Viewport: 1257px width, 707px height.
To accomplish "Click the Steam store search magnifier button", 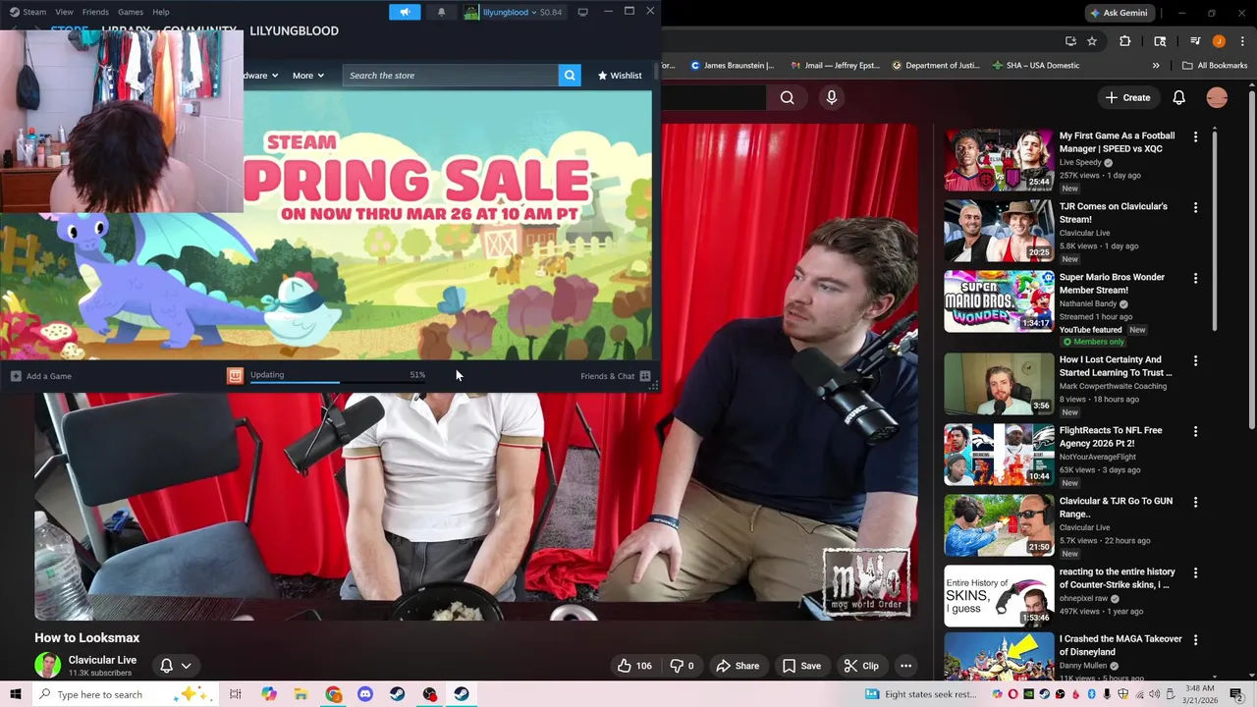I will [570, 76].
